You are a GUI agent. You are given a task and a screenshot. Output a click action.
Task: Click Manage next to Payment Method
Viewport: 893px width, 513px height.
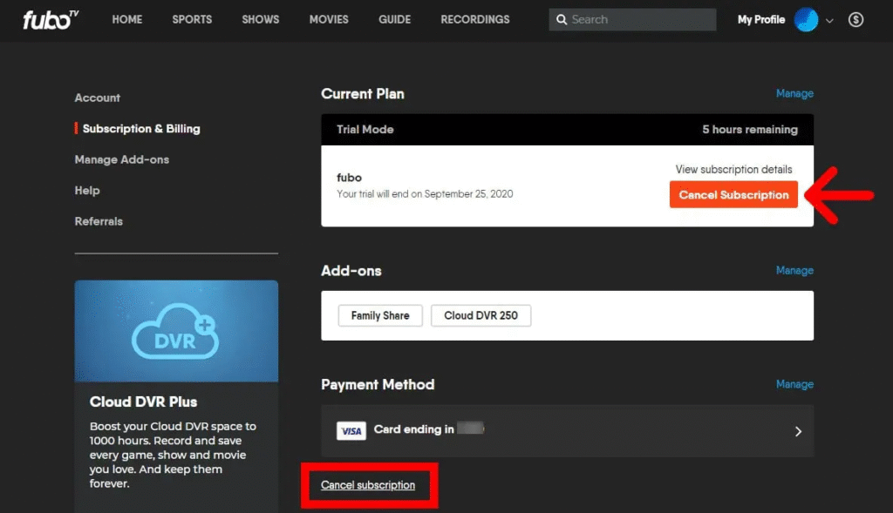pos(794,384)
